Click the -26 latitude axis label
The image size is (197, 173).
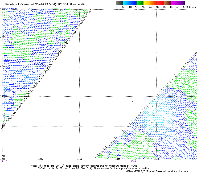2,96
